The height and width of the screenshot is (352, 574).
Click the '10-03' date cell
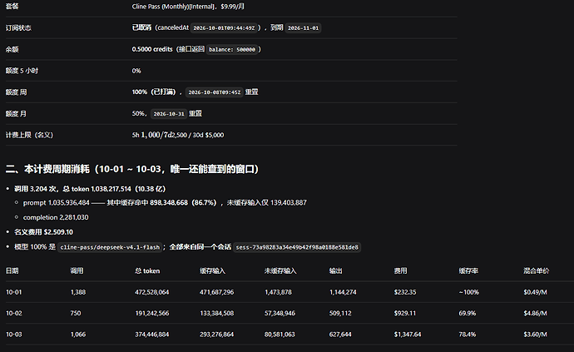[x=14, y=335]
